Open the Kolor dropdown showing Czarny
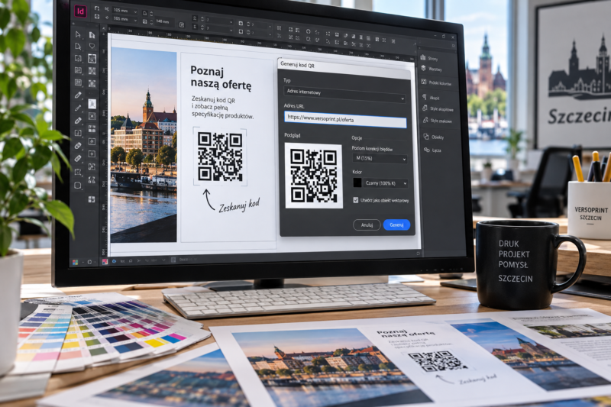 click(386, 183)
